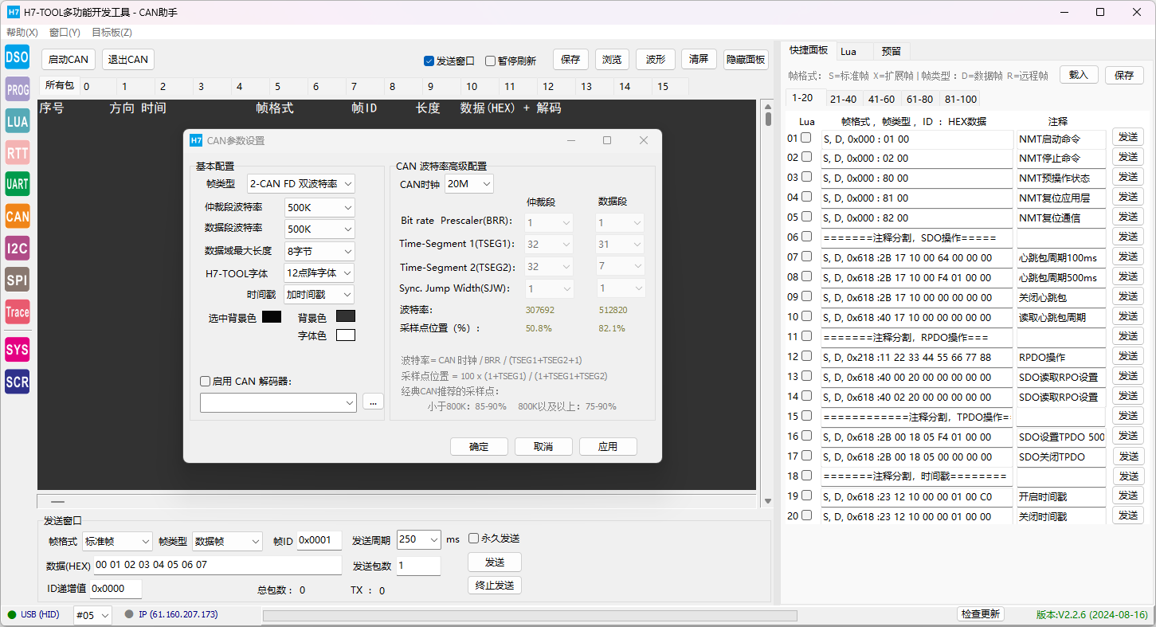Open the I2C tool icon
The width and height of the screenshot is (1156, 627).
pyautogui.click(x=17, y=248)
